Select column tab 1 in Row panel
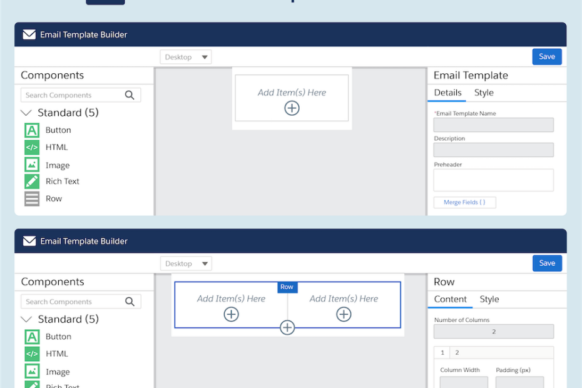The width and height of the screenshot is (582, 388). click(442, 352)
